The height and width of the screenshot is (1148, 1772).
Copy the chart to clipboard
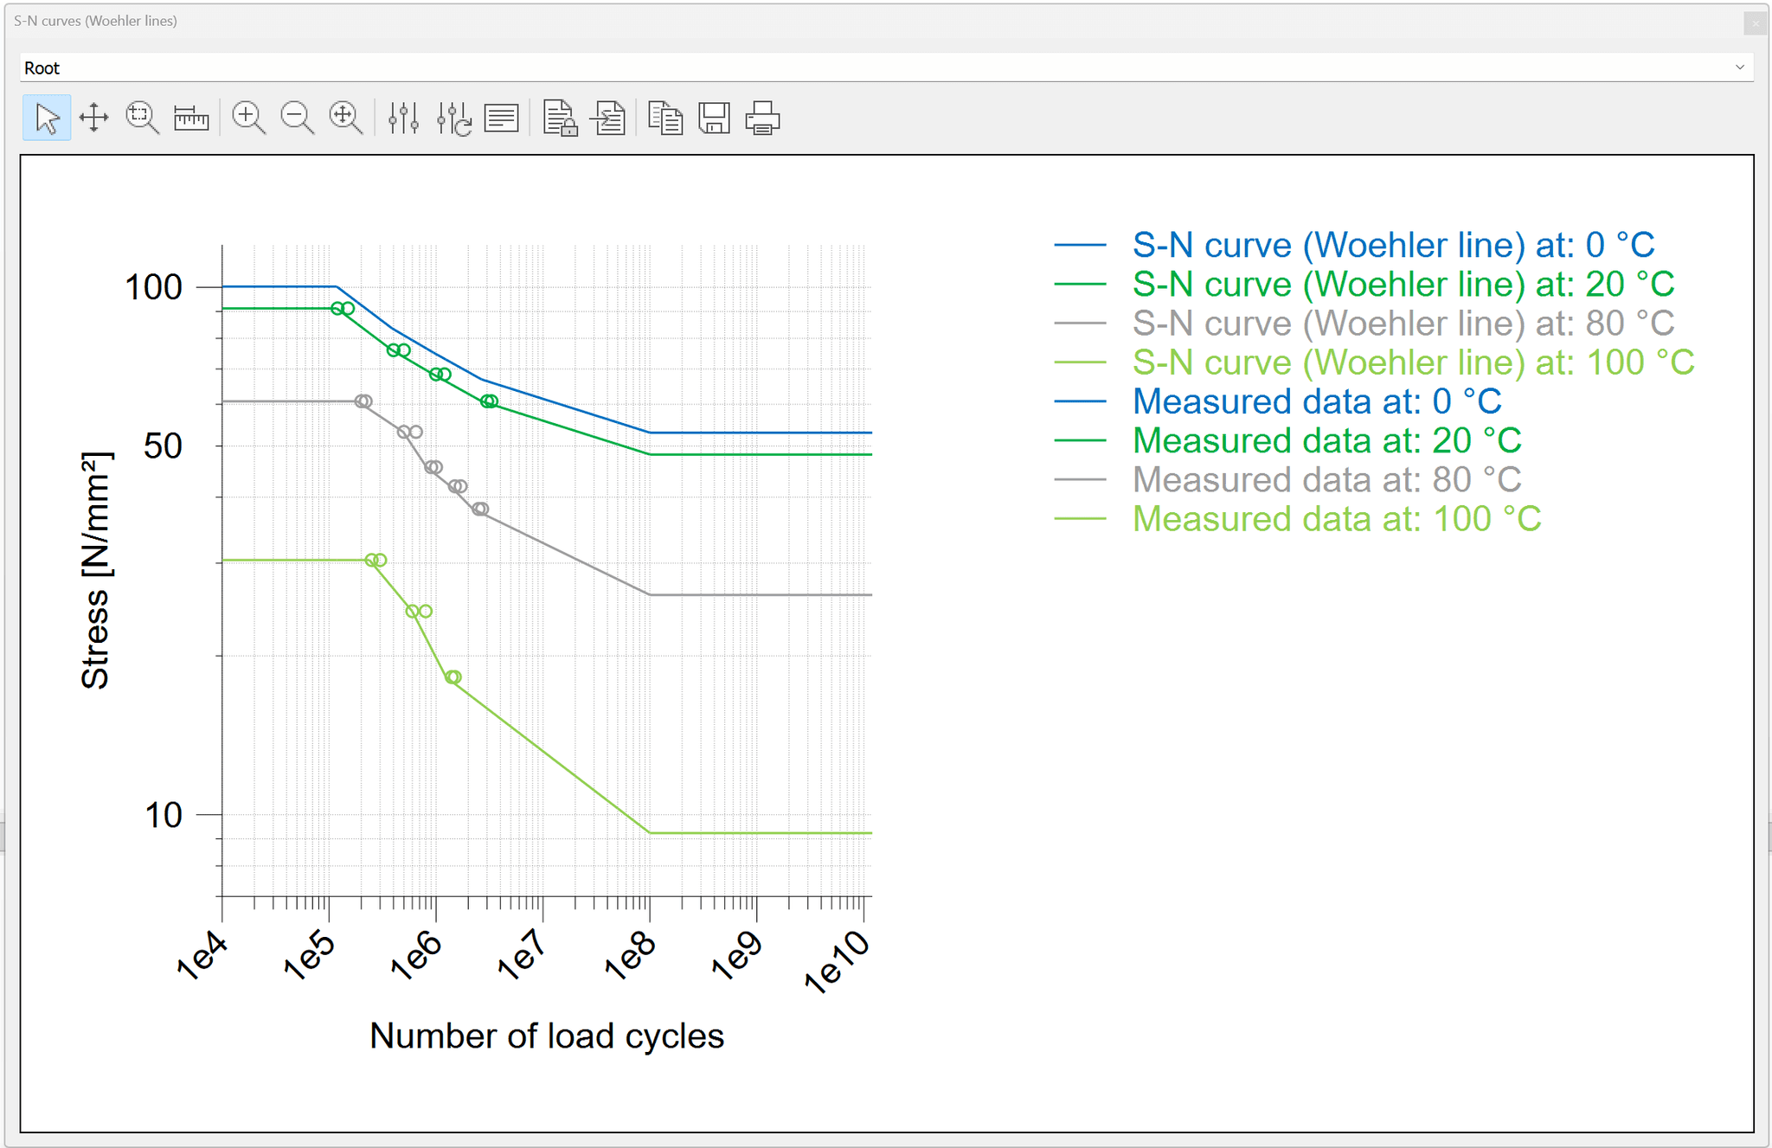pos(664,119)
